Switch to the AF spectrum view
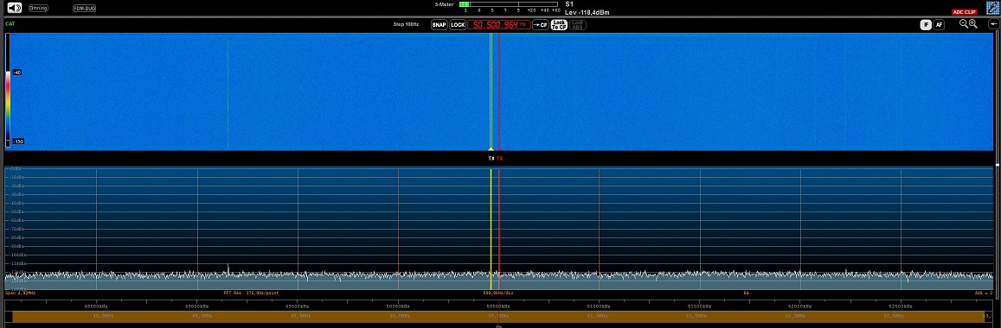This screenshot has height=328, width=1001. pyautogui.click(x=939, y=25)
